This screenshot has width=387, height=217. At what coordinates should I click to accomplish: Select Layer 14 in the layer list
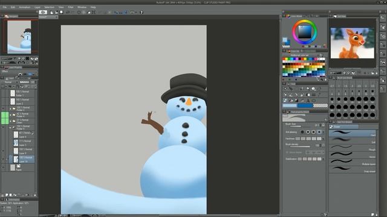tap(22, 159)
